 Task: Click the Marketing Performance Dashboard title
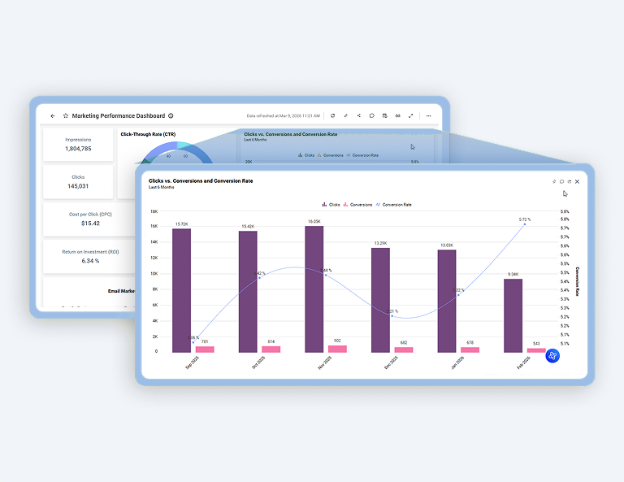(x=118, y=115)
